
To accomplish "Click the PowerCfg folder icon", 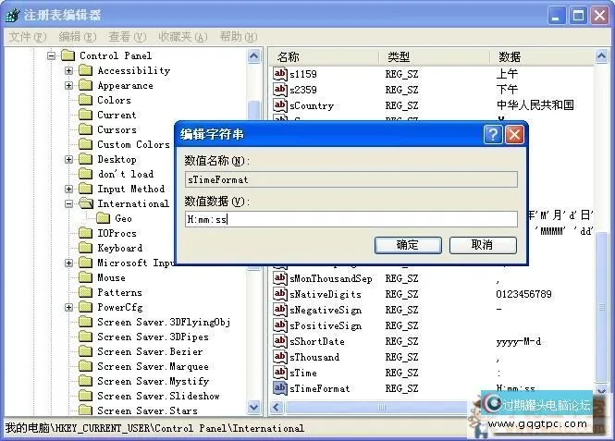I will 85,307.
